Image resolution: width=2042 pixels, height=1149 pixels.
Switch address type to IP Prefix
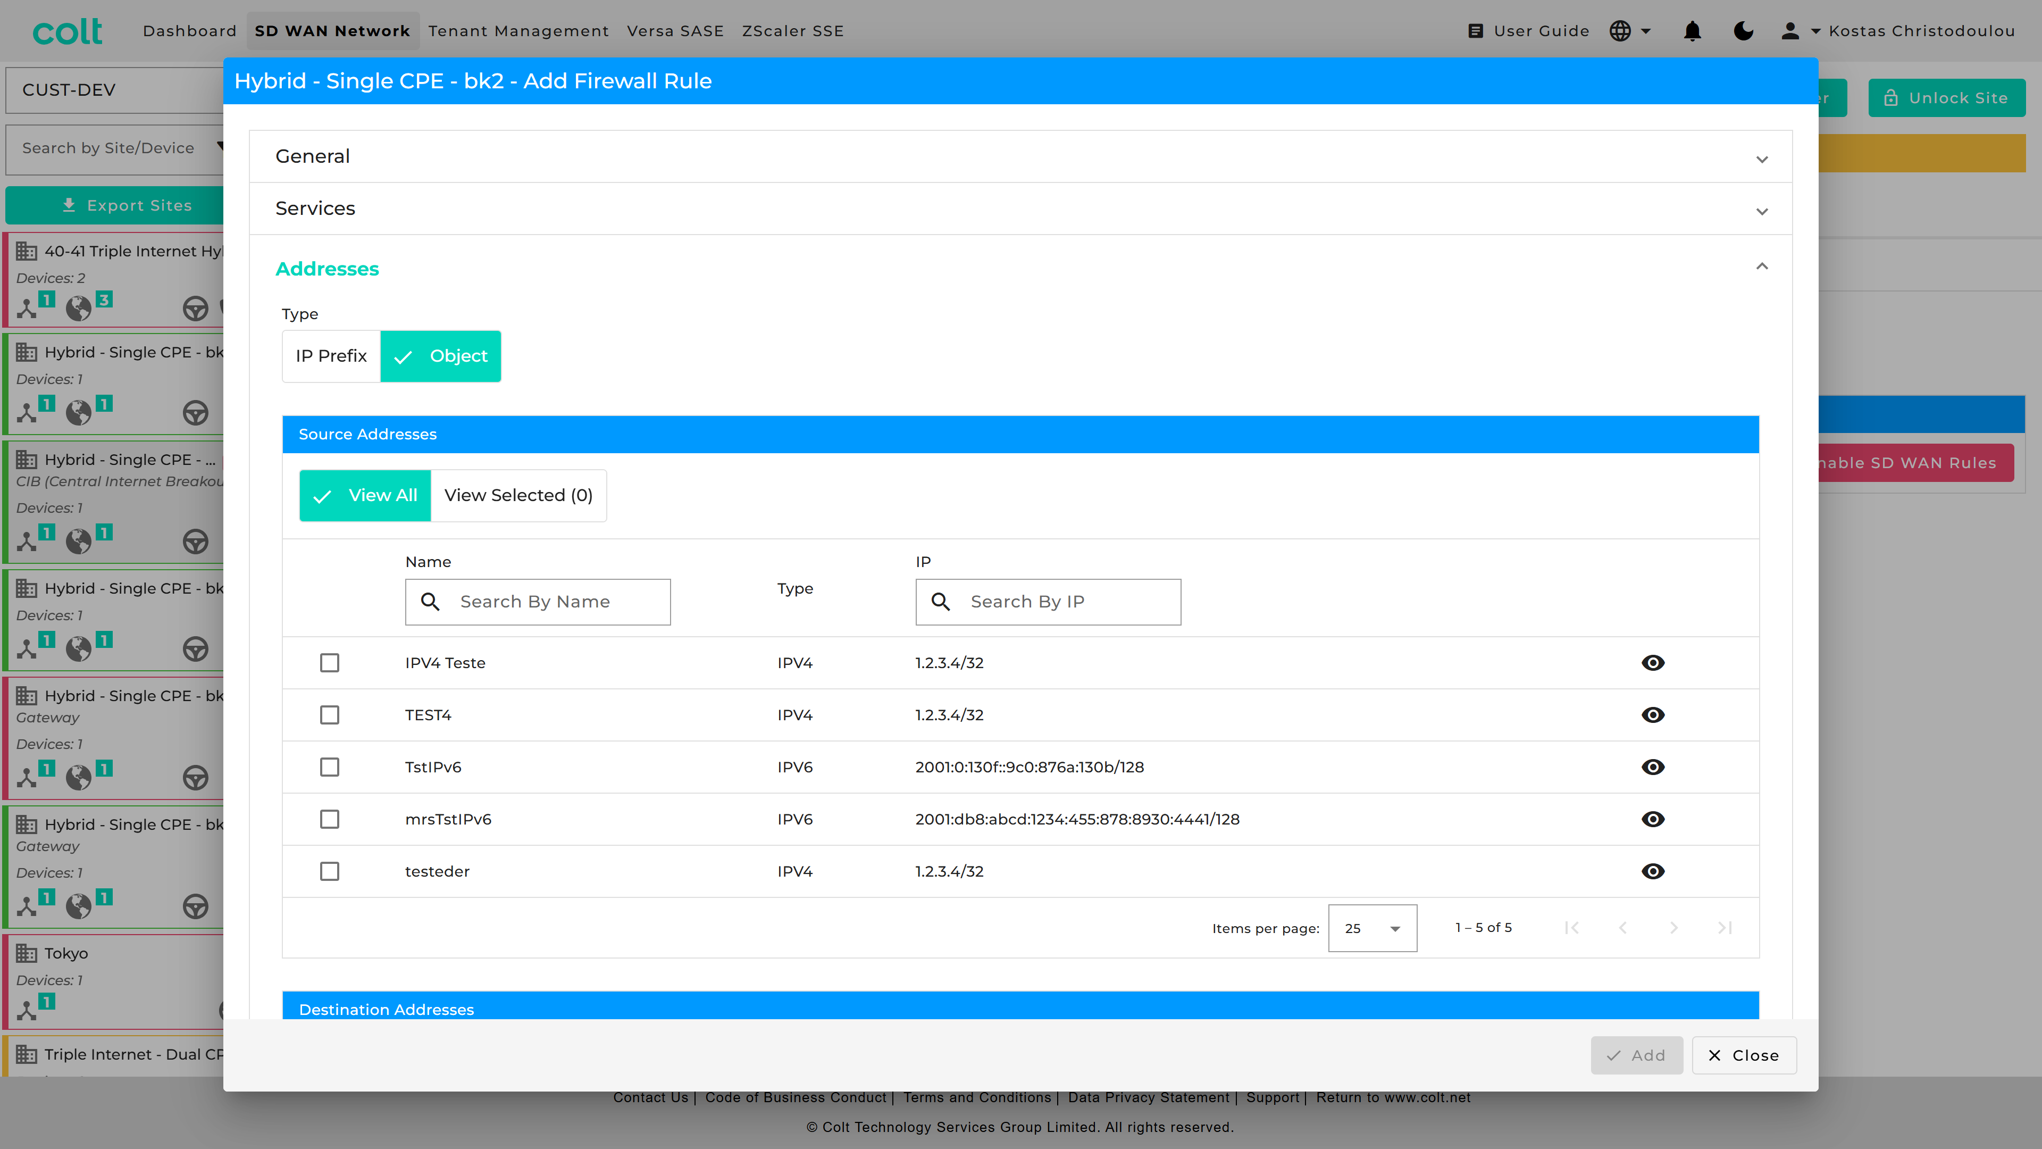[331, 356]
